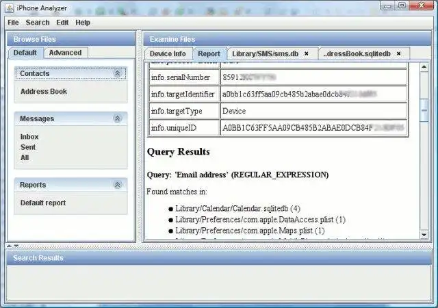Open the Edit menu
This screenshot has height=308, width=438.
click(x=62, y=23)
